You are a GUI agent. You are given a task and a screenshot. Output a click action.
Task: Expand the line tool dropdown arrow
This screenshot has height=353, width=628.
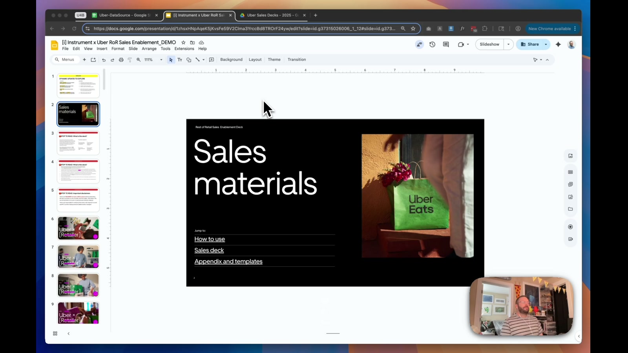tap(203, 60)
